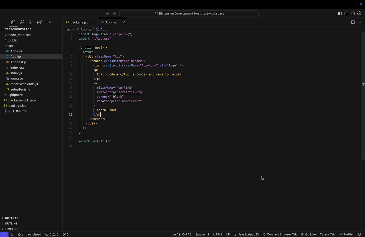Toggle the secondary sidebar layout icon
Screen dimensions: 365x237
(x=353, y=13)
